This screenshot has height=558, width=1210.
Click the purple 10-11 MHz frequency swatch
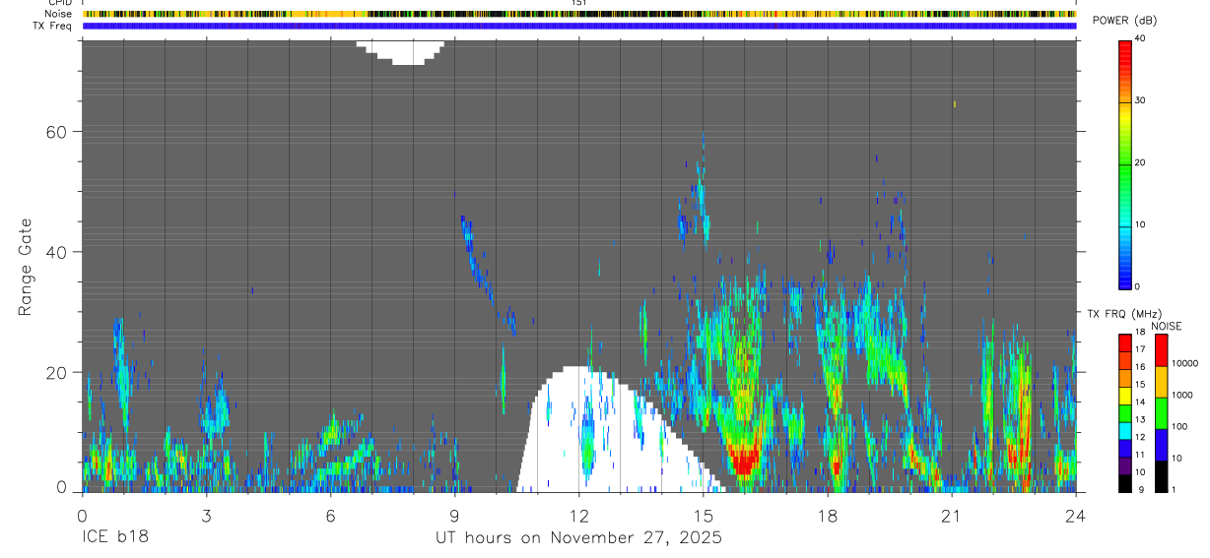coord(1125,465)
